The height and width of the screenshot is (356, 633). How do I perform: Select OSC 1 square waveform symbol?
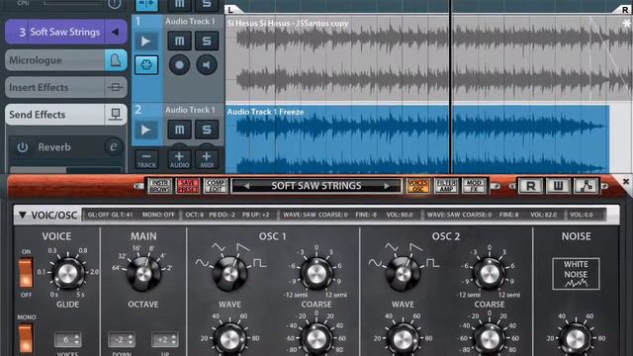tap(259, 263)
